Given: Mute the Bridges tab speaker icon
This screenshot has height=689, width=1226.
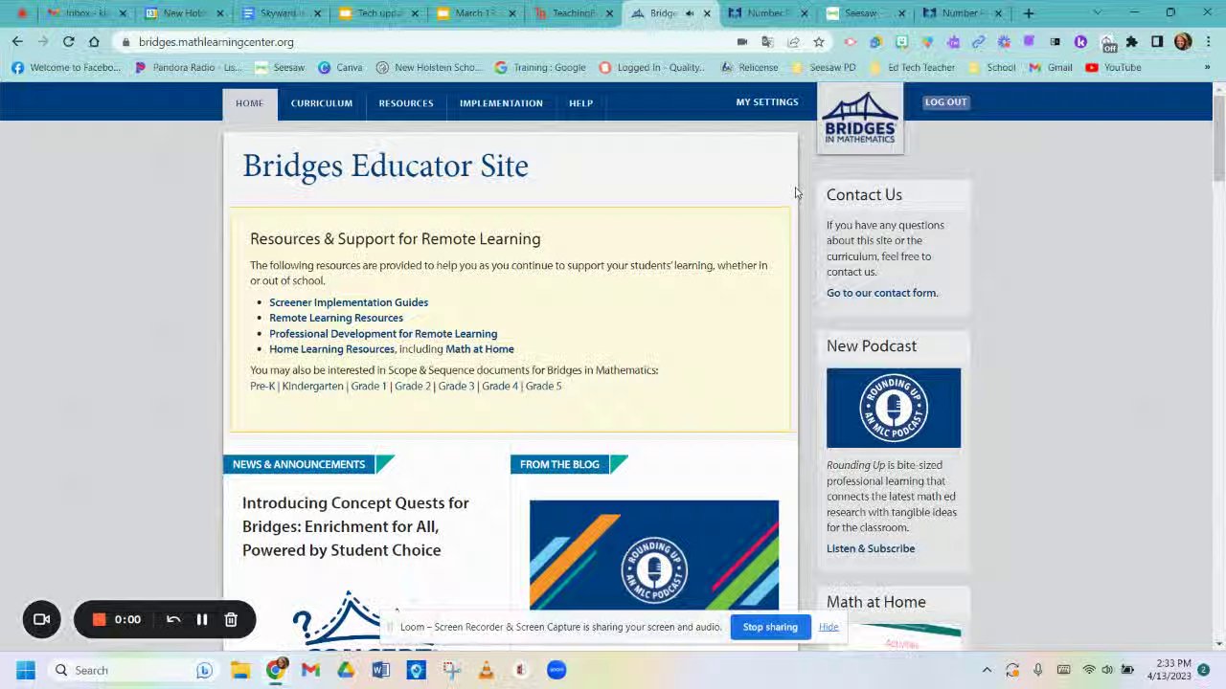Looking at the screenshot, I should pyautogui.click(x=690, y=13).
